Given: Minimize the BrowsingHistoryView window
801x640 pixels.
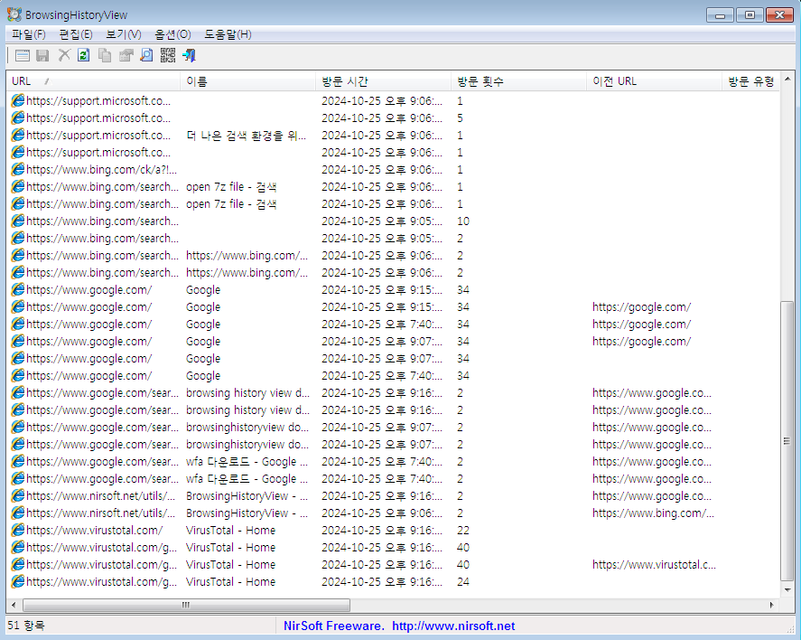Looking at the screenshot, I should (x=721, y=14).
